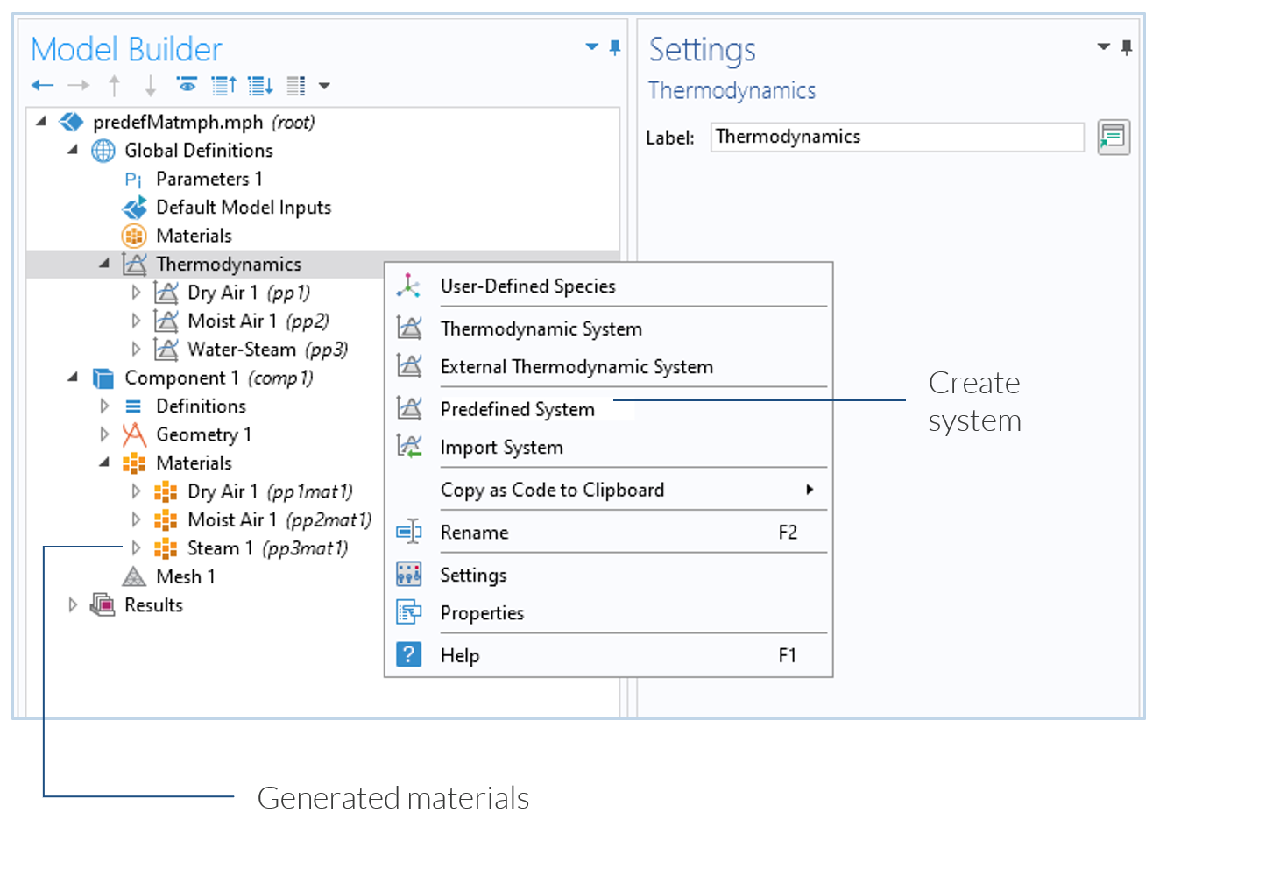Select Mesh 1 in the model tree

185,576
